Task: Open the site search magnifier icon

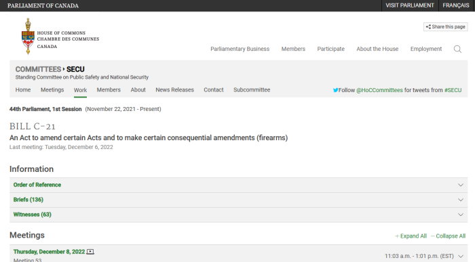Action: pyautogui.click(x=457, y=49)
